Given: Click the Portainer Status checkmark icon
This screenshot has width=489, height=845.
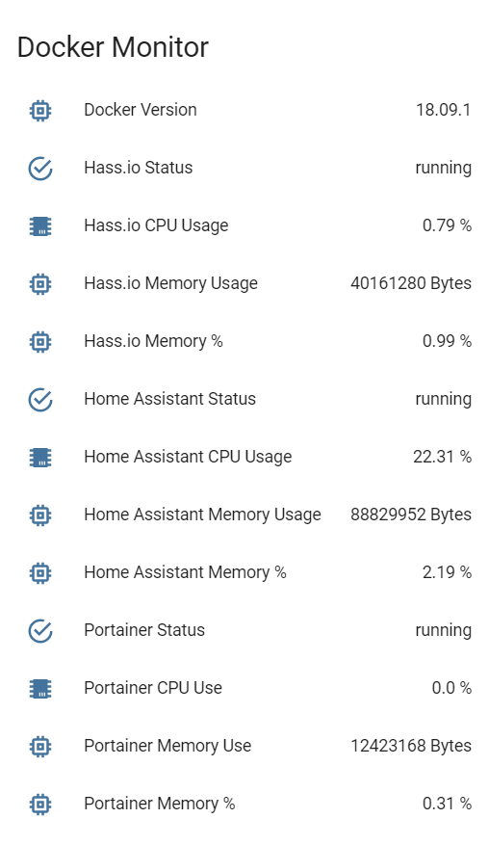Looking at the screenshot, I should click(40, 630).
